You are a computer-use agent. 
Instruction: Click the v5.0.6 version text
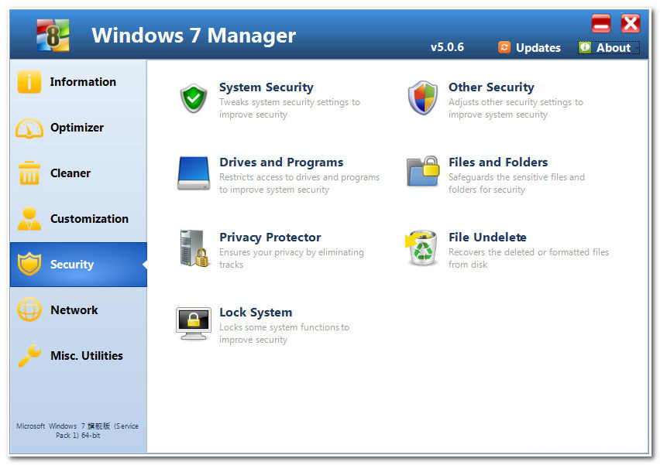pos(447,46)
